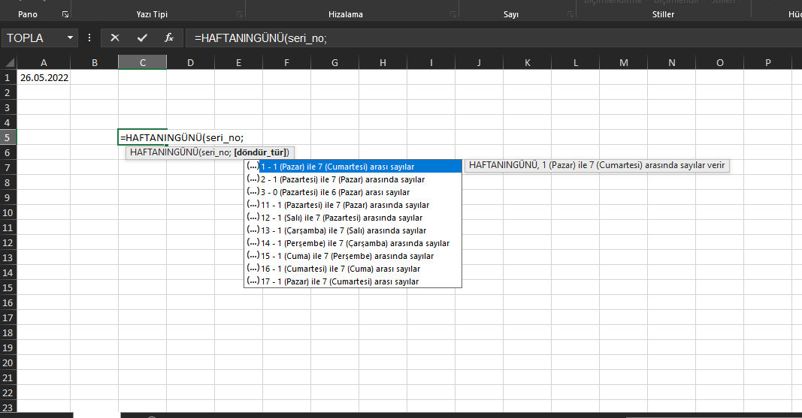
Task: Click the Yazı Tipi group label
Action: tap(152, 14)
